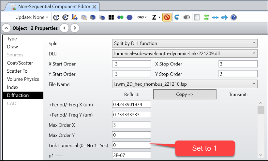
Task: Click the black four-square array icon
Action: pos(111,17)
